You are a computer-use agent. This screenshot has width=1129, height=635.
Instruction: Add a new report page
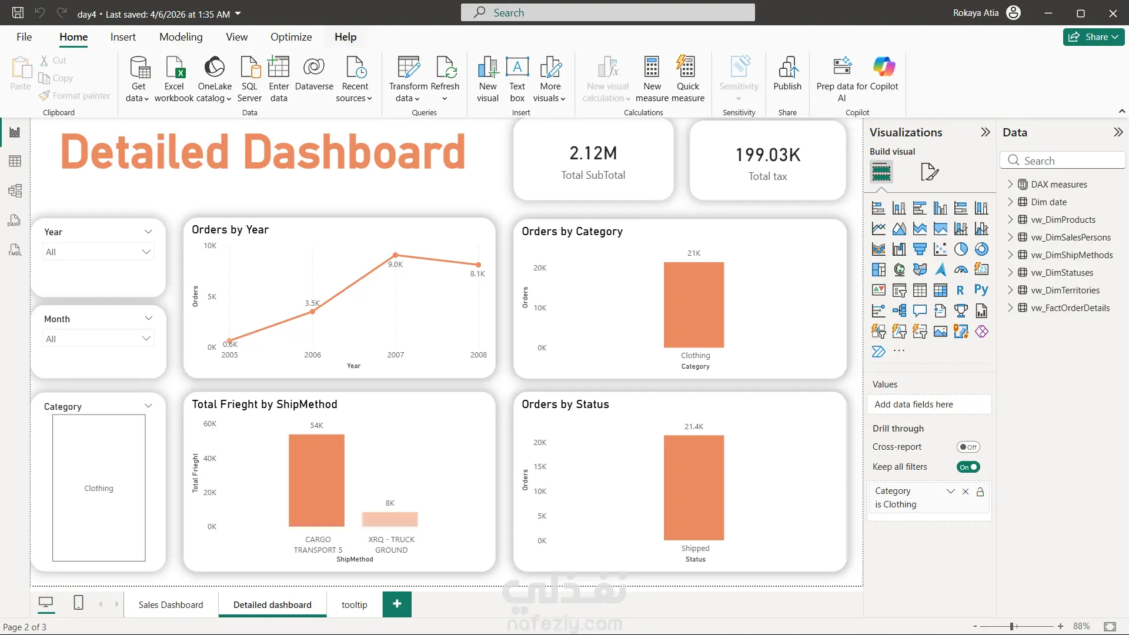click(x=397, y=604)
